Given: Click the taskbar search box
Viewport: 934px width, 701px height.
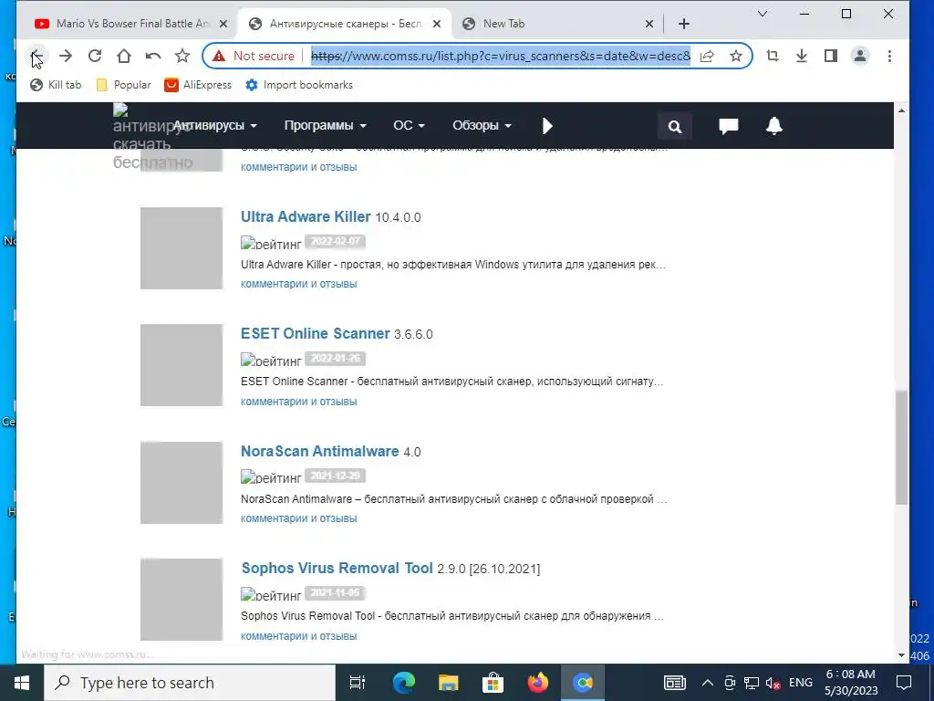Looking at the screenshot, I should point(190,683).
